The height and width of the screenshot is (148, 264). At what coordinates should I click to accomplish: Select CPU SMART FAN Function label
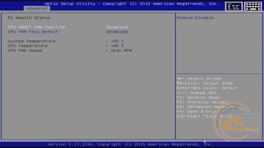click(37, 27)
